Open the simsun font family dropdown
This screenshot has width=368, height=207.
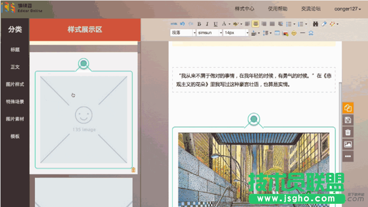coord(210,33)
